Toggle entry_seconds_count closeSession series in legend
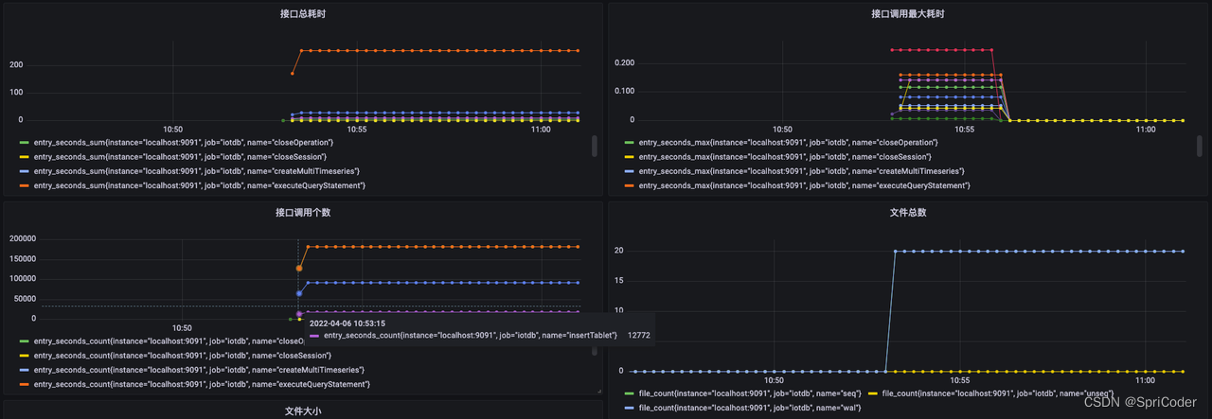This screenshot has width=1212, height=419. [182, 355]
